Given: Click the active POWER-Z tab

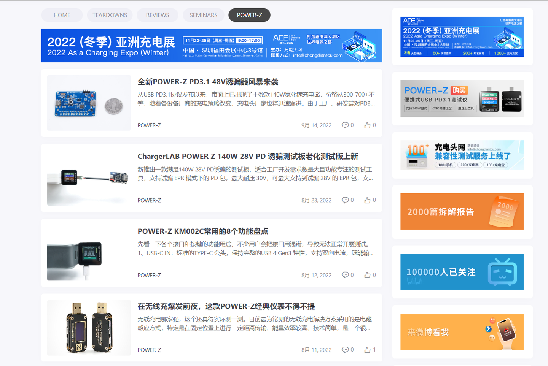Looking at the screenshot, I should pos(250,15).
